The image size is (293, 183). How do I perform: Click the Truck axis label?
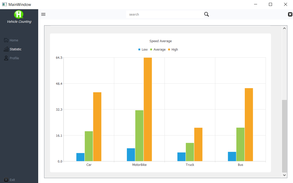[x=190, y=165]
